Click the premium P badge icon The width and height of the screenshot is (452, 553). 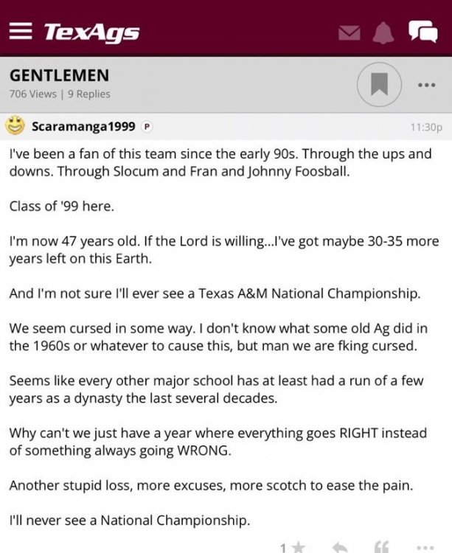coord(147,126)
